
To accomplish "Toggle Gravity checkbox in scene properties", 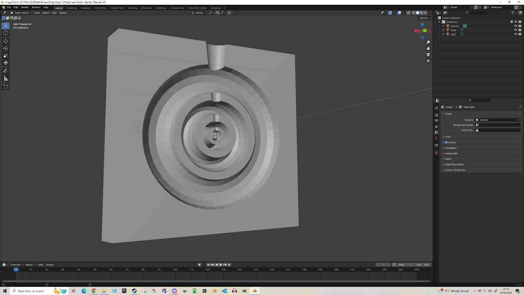I will tap(446, 142).
